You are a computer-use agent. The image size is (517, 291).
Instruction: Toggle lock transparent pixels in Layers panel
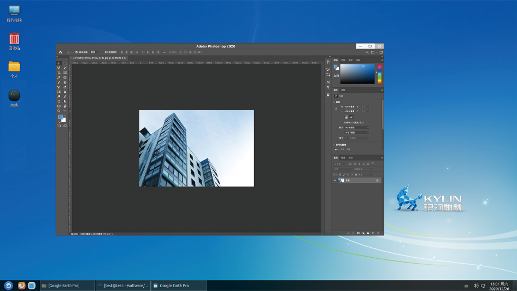tap(340, 174)
